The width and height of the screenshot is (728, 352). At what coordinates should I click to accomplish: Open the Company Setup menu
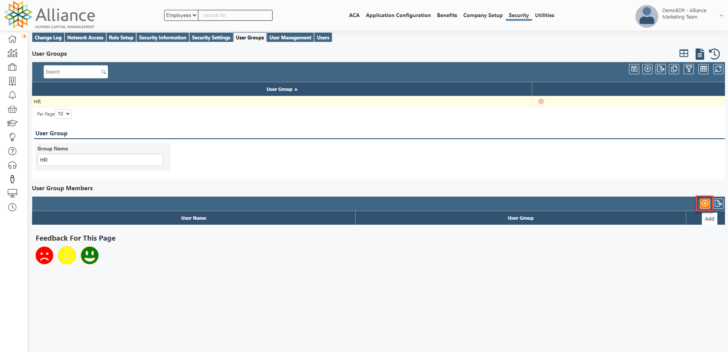(x=483, y=15)
